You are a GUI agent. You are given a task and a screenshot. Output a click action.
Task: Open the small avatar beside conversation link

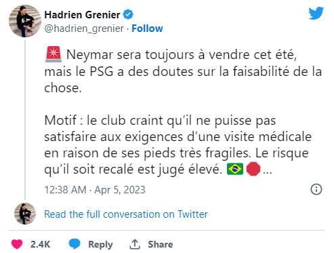tap(25, 214)
